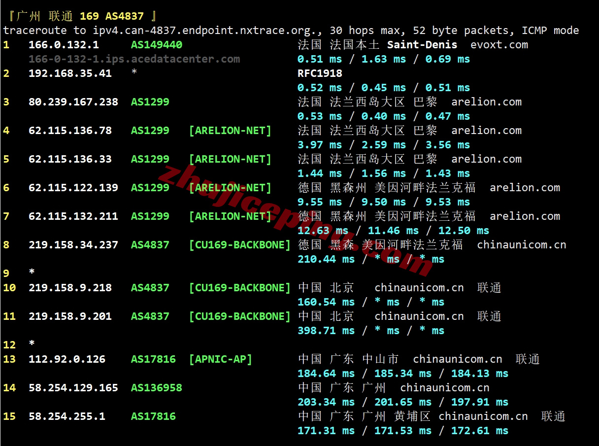
Task: Click [ARELION-NET] on hop 4
Action: [x=230, y=131]
